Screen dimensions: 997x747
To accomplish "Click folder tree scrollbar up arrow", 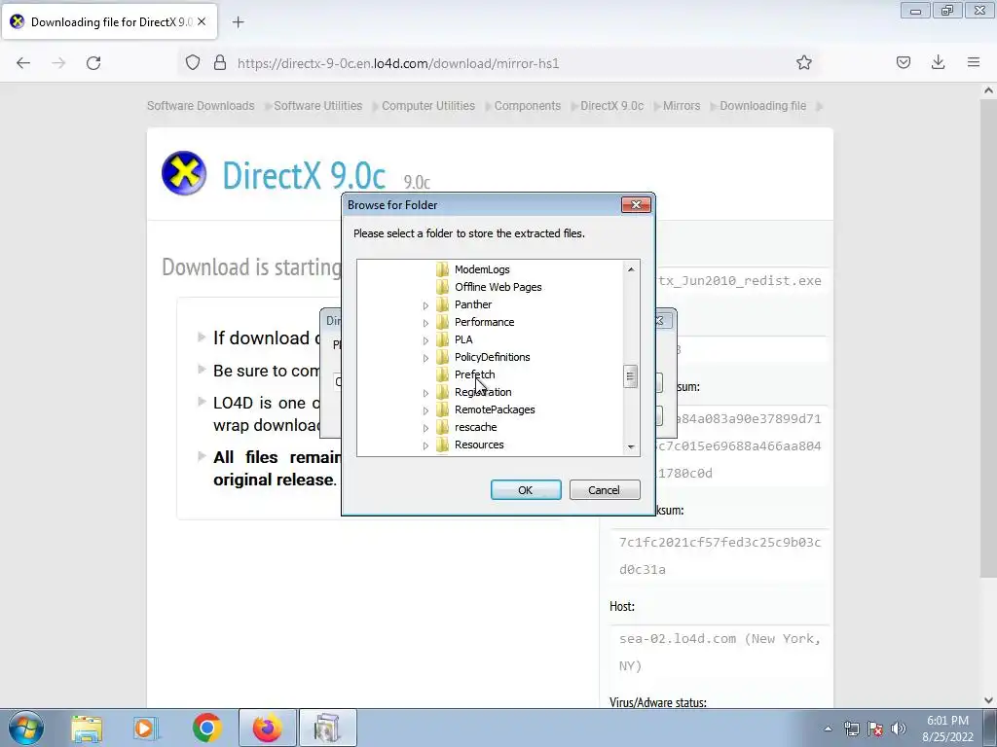I will [631, 269].
